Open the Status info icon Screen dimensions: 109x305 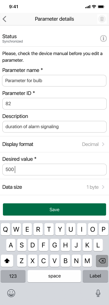103,38
